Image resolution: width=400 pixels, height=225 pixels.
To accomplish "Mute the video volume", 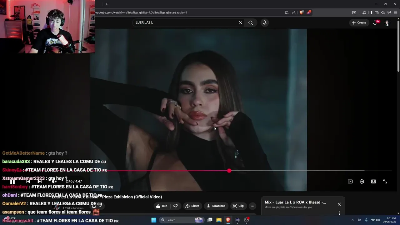I will pos(54,182).
